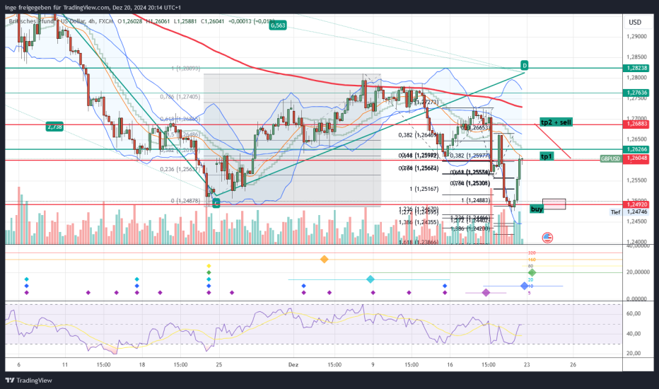Viewport: 659px width, 389px height.
Task: Click the green 0,563 ratio label
Action: tap(278, 25)
